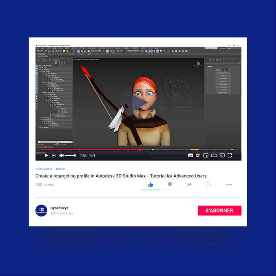The image size is (276, 276).
Task: Open the Default Shading viewport menu
Action: coord(94,59)
